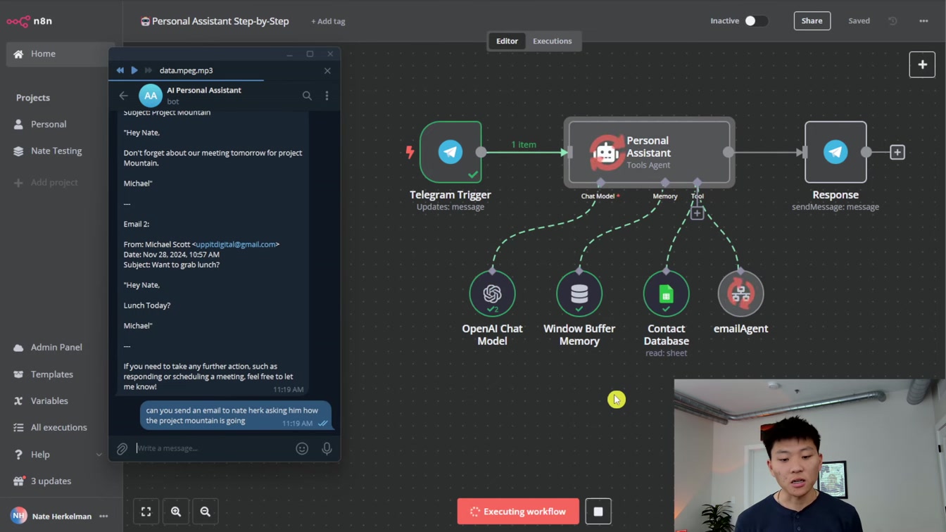946x532 pixels.
Task: Play the data.mpeg.mp3 audio
Action: point(134,70)
